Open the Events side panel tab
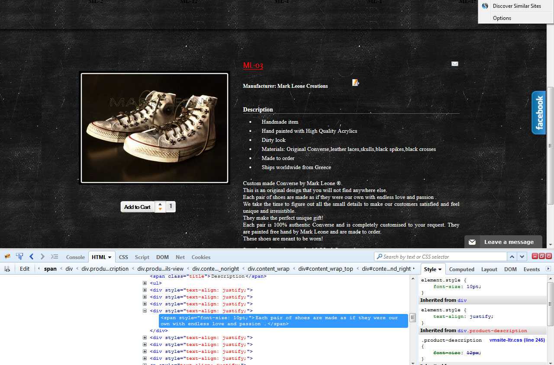 531,269
